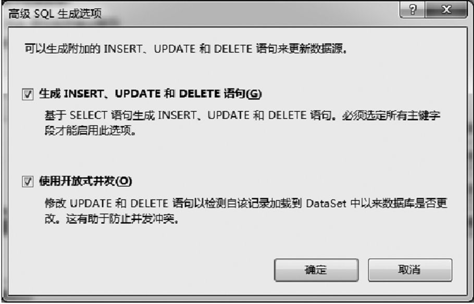Click the question mark help icon in title bar
474x304 pixels.
pyautogui.click(x=413, y=10)
